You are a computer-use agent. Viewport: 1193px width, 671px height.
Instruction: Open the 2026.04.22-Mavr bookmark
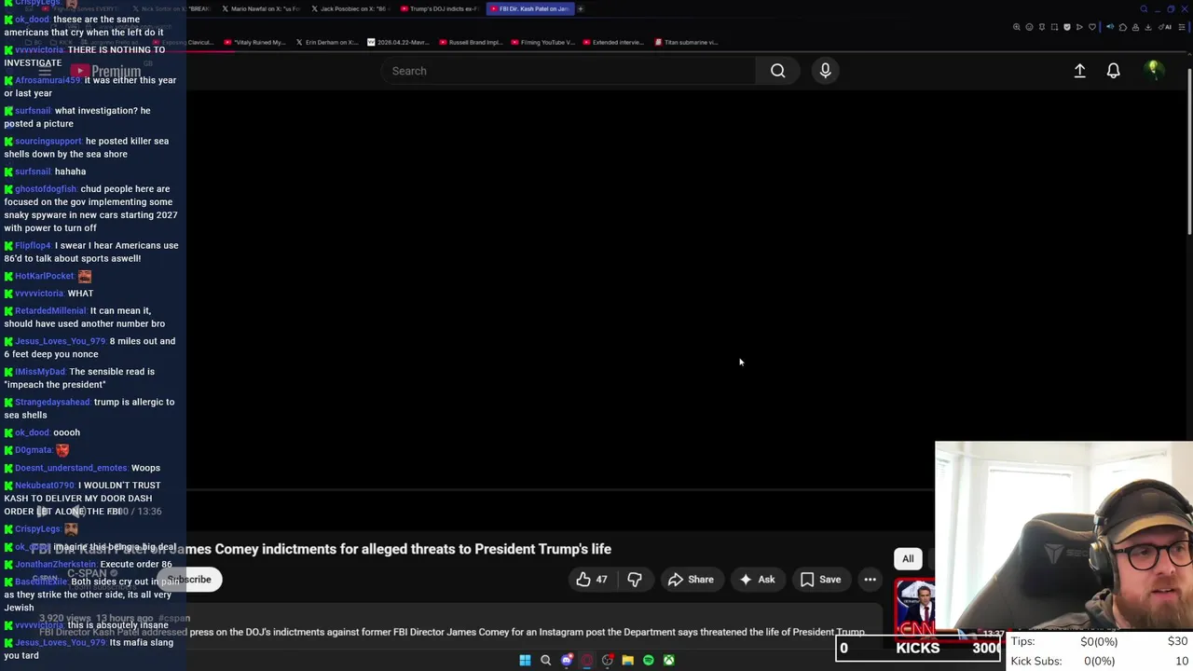398,42
